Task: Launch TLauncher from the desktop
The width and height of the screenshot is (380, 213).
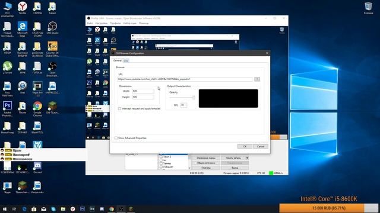Action: [x=23, y=187]
